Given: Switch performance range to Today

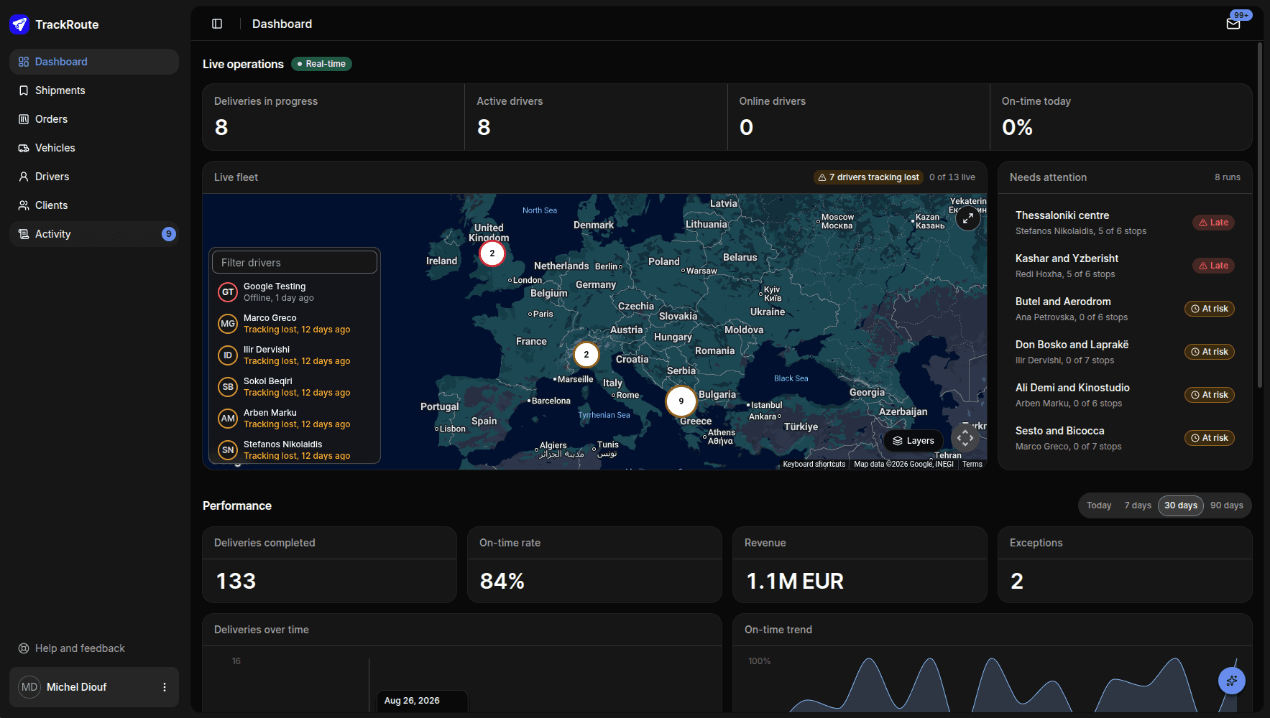Looking at the screenshot, I should (1099, 505).
